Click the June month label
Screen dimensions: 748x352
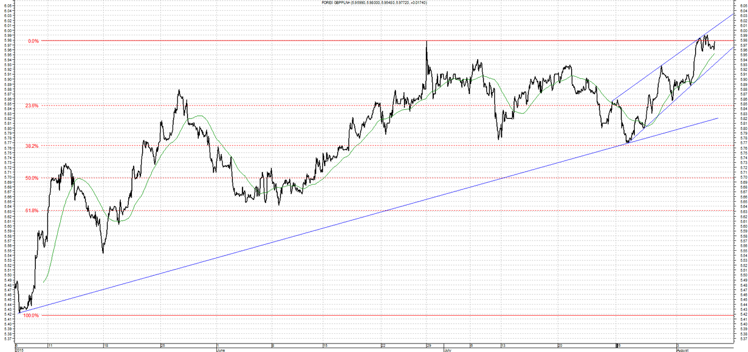pyautogui.click(x=222, y=350)
